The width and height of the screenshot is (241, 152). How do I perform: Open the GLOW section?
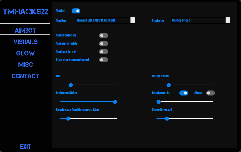pos(25,53)
